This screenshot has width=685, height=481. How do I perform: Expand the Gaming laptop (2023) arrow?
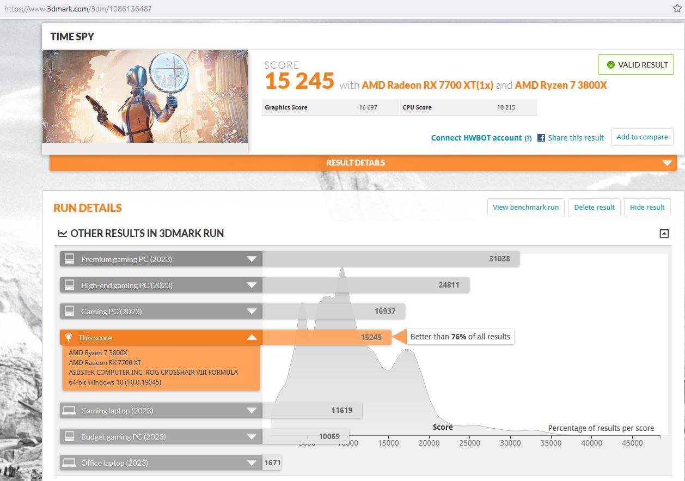[251, 410]
